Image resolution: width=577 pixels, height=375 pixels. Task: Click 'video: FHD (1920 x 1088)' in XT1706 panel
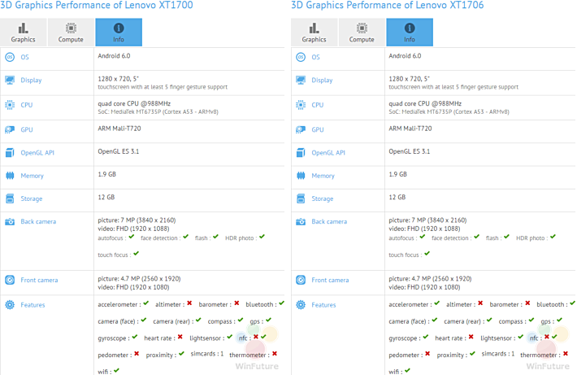click(x=425, y=229)
